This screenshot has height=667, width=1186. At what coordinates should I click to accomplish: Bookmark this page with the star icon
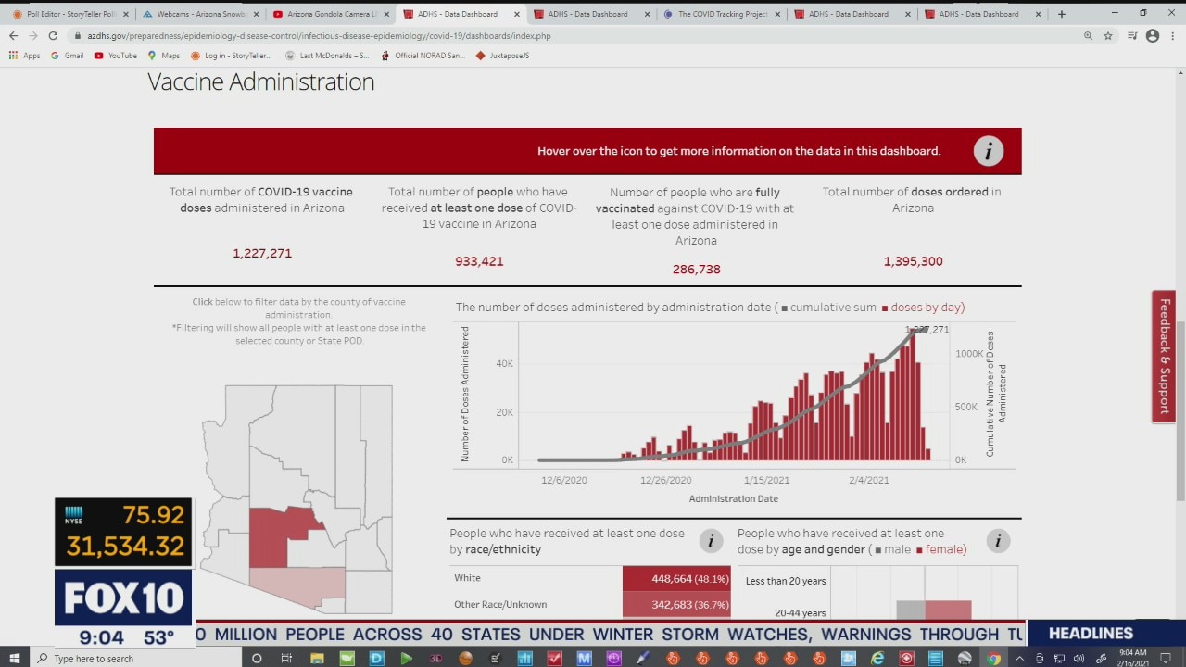coord(1108,35)
